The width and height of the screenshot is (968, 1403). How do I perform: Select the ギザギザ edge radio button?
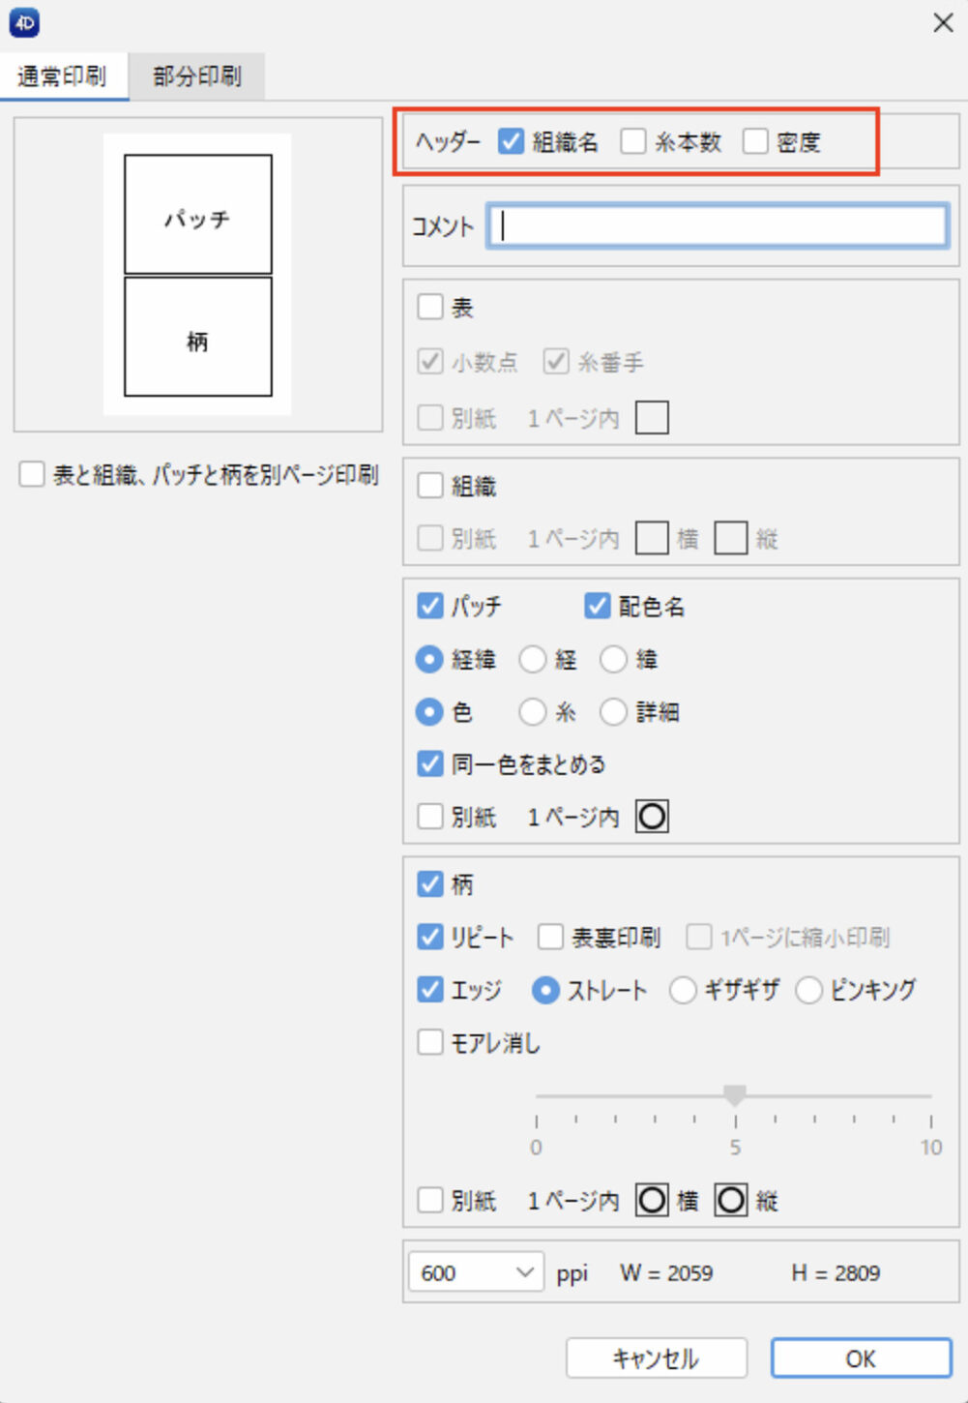pos(683,990)
